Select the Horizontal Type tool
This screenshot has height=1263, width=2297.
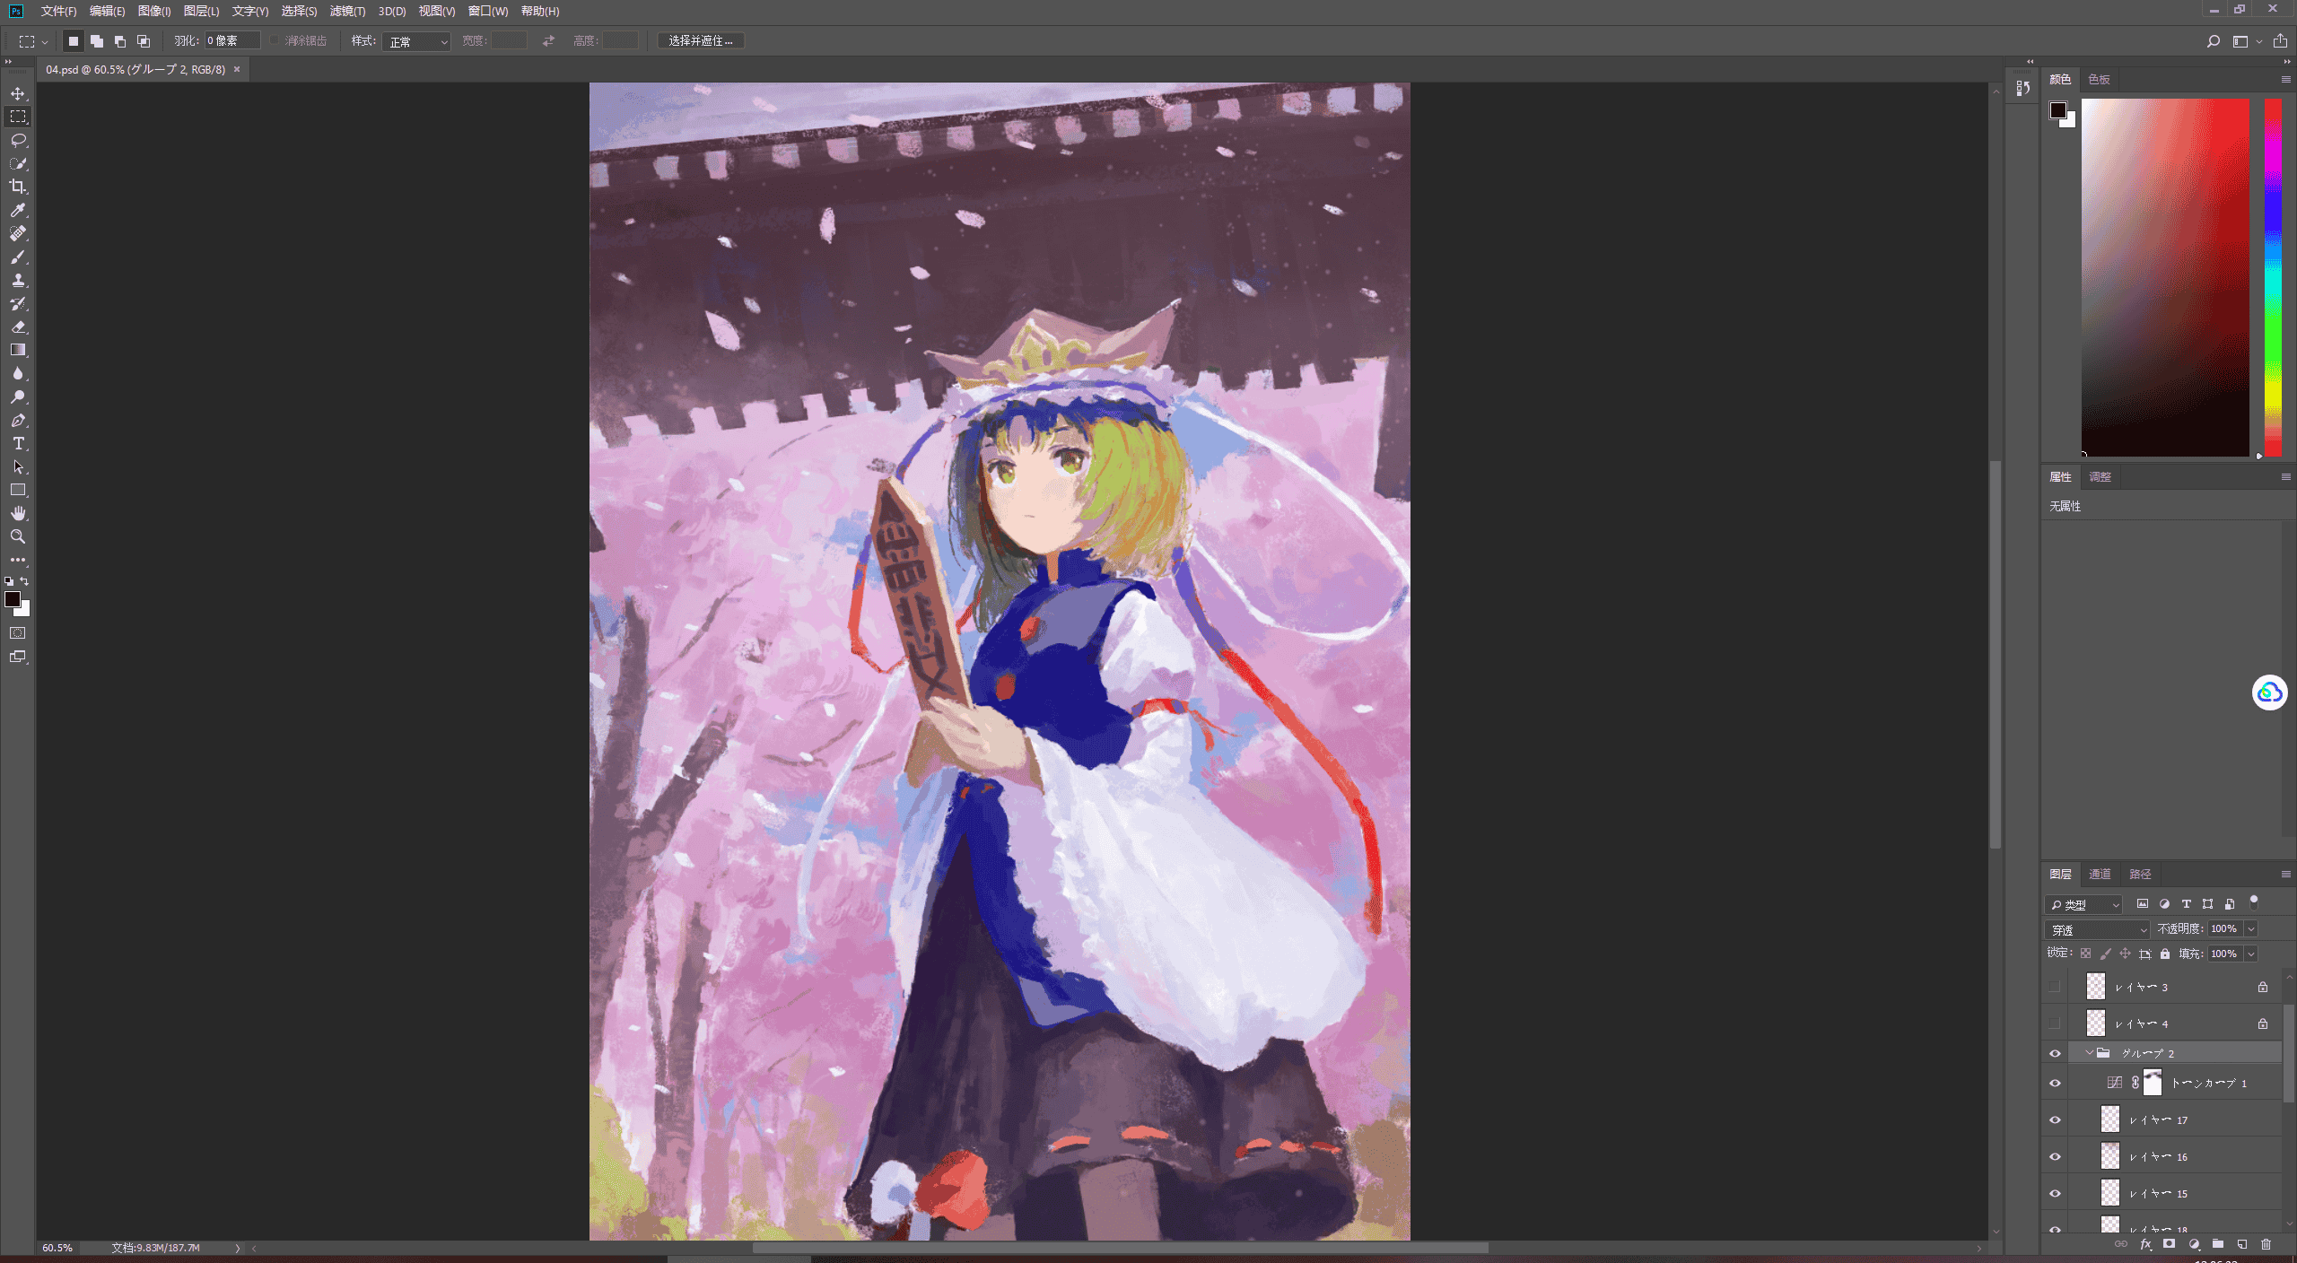tap(18, 443)
